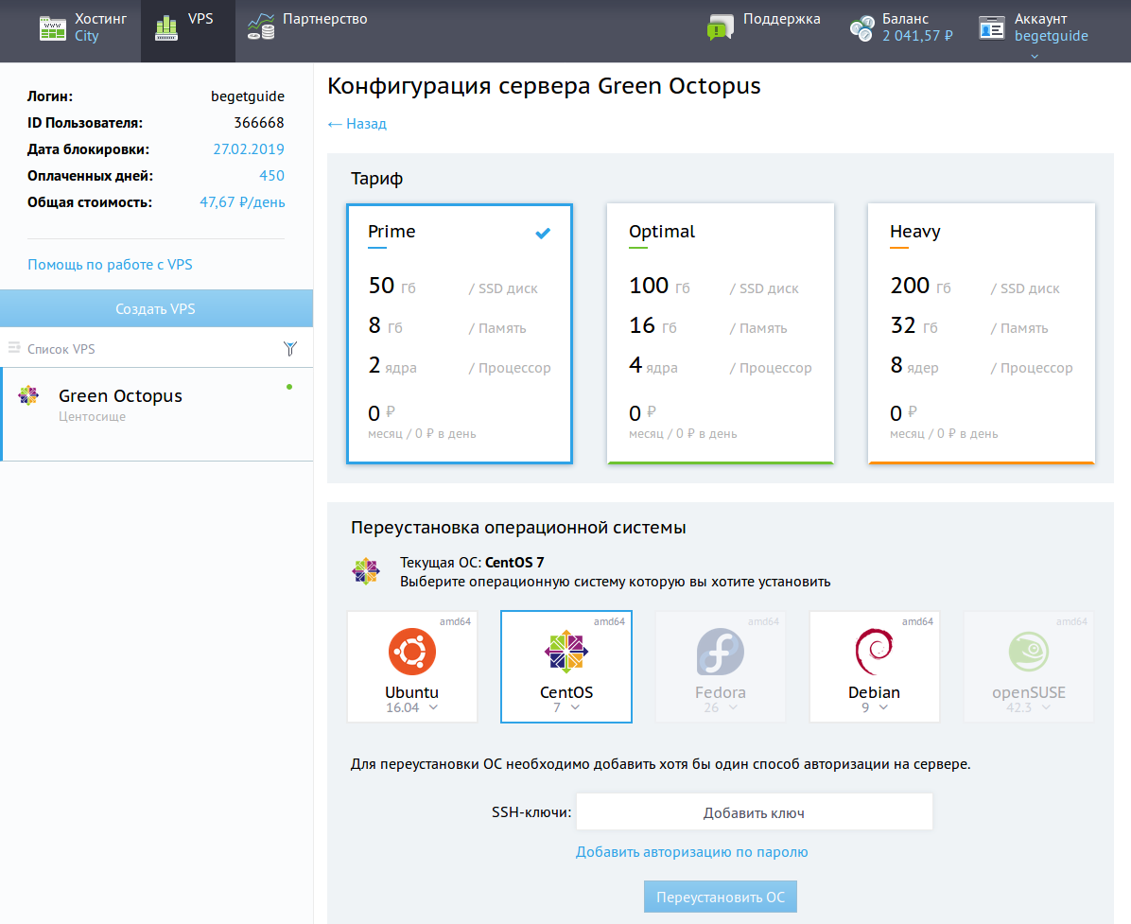Go back via the Назад link
Screen dimensions: 1131x924
[357, 123]
